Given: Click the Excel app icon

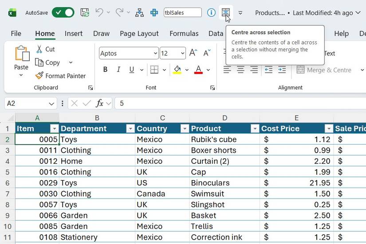Looking at the screenshot, I should pyautogui.click(x=12, y=13).
